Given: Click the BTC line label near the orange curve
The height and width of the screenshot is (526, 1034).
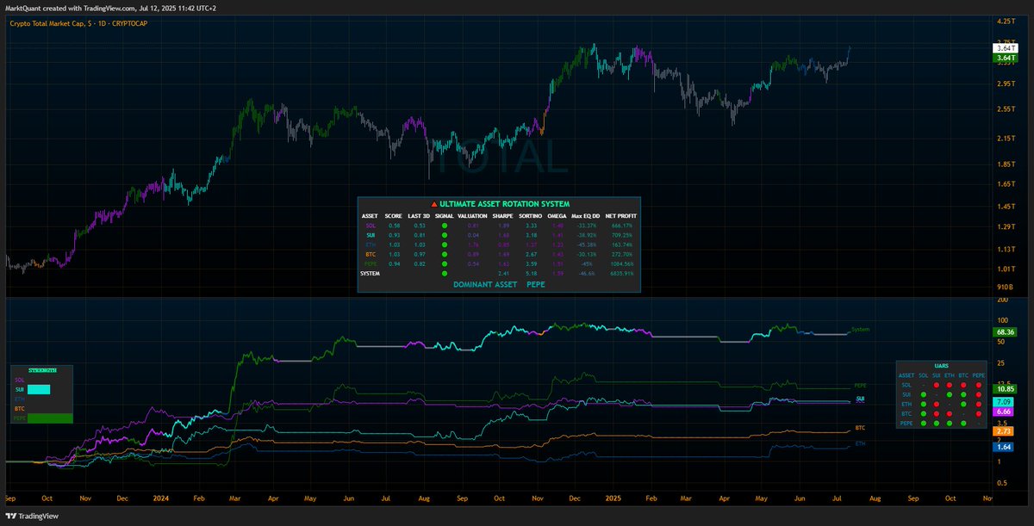Looking at the screenshot, I should [x=859, y=428].
